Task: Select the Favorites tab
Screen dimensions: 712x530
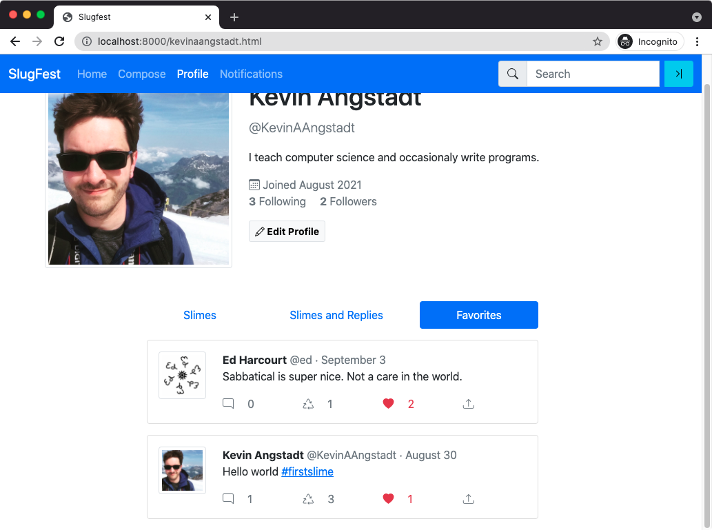Action: (478, 315)
